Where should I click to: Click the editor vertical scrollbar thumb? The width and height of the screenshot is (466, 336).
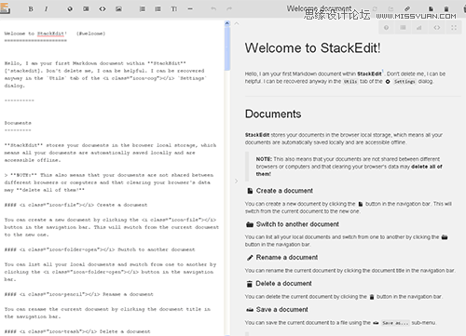[x=227, y=48]
